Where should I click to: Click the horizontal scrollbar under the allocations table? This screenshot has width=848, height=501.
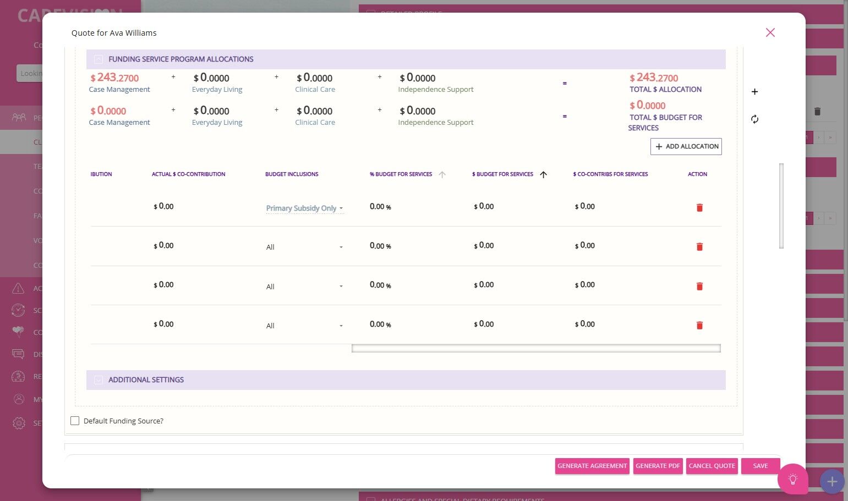pyautogui.click(x=536, y=348)
